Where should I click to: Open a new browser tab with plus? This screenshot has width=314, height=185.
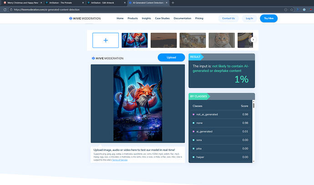pos(173,3)
